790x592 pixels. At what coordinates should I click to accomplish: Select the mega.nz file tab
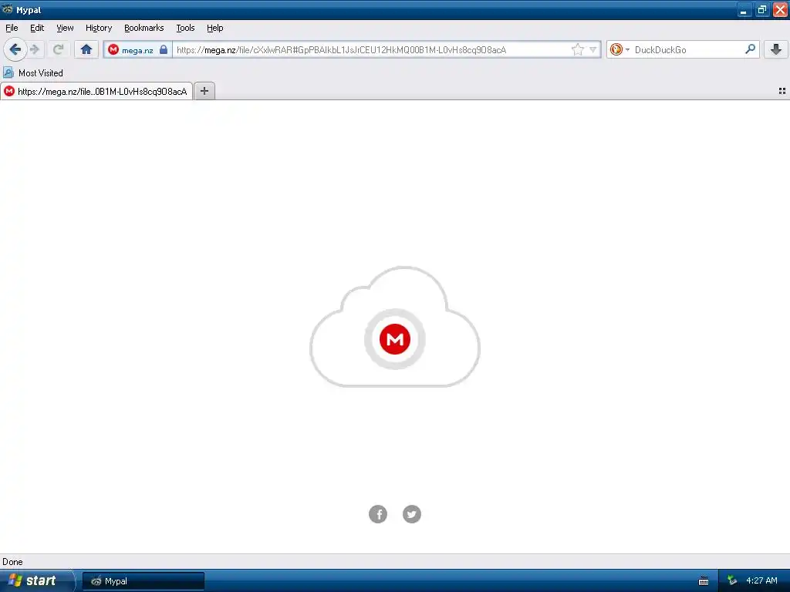96,91
